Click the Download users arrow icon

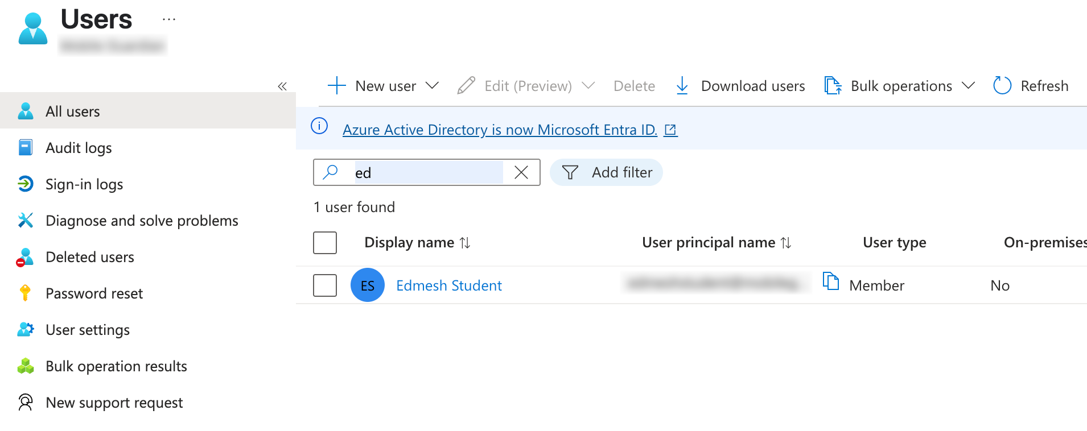click(x=682, y=86)
